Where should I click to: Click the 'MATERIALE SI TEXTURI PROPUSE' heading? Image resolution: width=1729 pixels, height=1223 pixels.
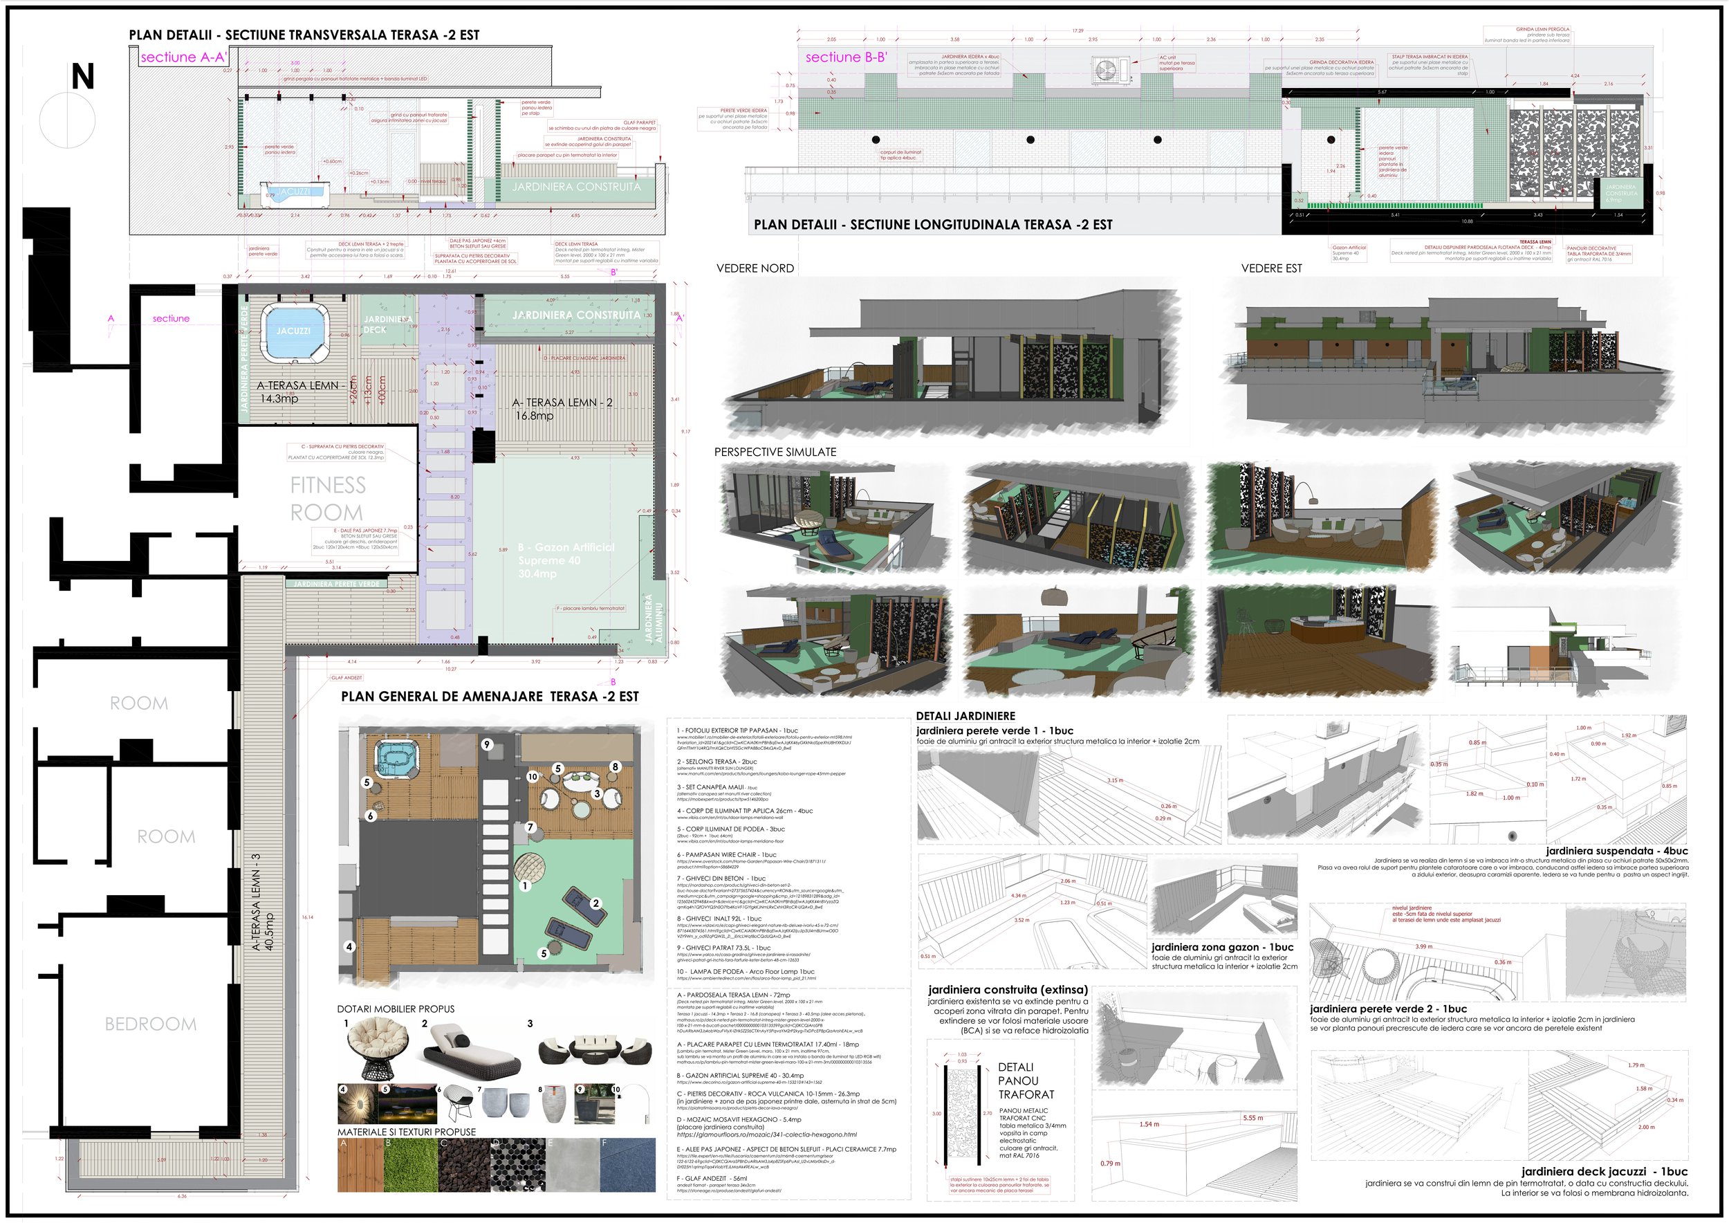[x=407, y=1132]
